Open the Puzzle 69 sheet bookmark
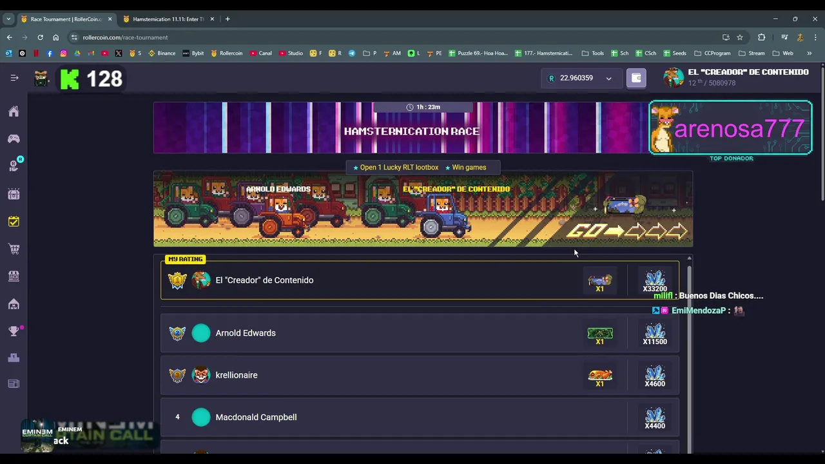Viewport: 825px width, 464px height. 478,53
